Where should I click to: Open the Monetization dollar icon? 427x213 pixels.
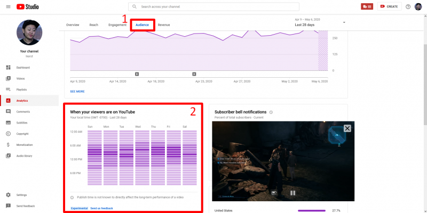[x=9, y=145]
